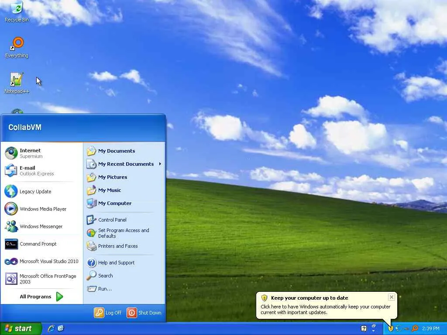The height and width of the screenshot is (335, 447).
Task: Open the Run... dialog
Action: (124, 289)
